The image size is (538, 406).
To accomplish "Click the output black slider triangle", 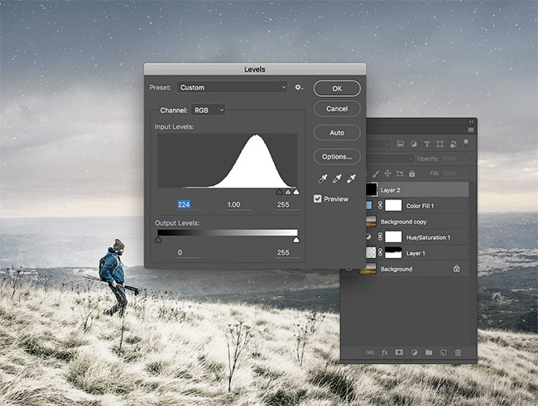I will tap(158, 240).
